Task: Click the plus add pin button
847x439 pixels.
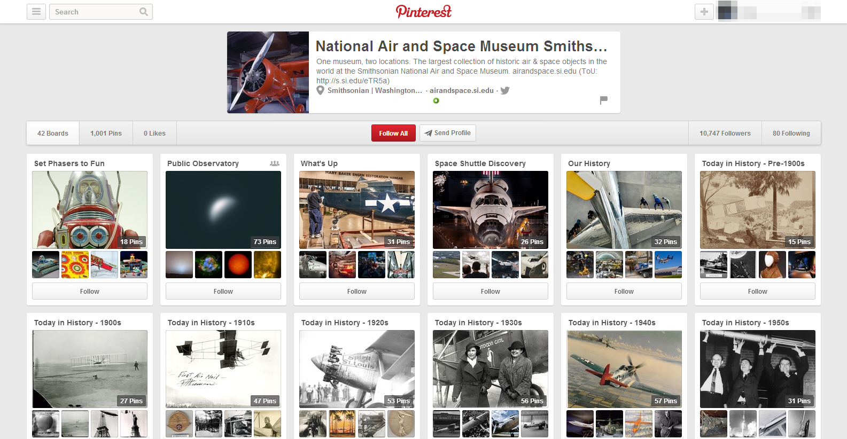Action: point(704,12)
